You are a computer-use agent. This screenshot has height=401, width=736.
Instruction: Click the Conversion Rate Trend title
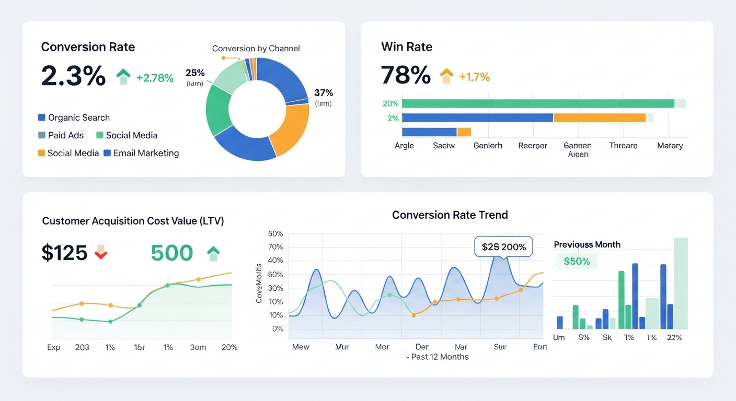[450, 215]
